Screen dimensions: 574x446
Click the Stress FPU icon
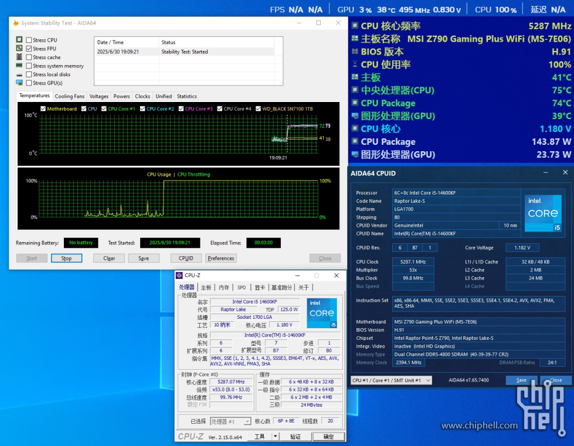click(19, 48)
